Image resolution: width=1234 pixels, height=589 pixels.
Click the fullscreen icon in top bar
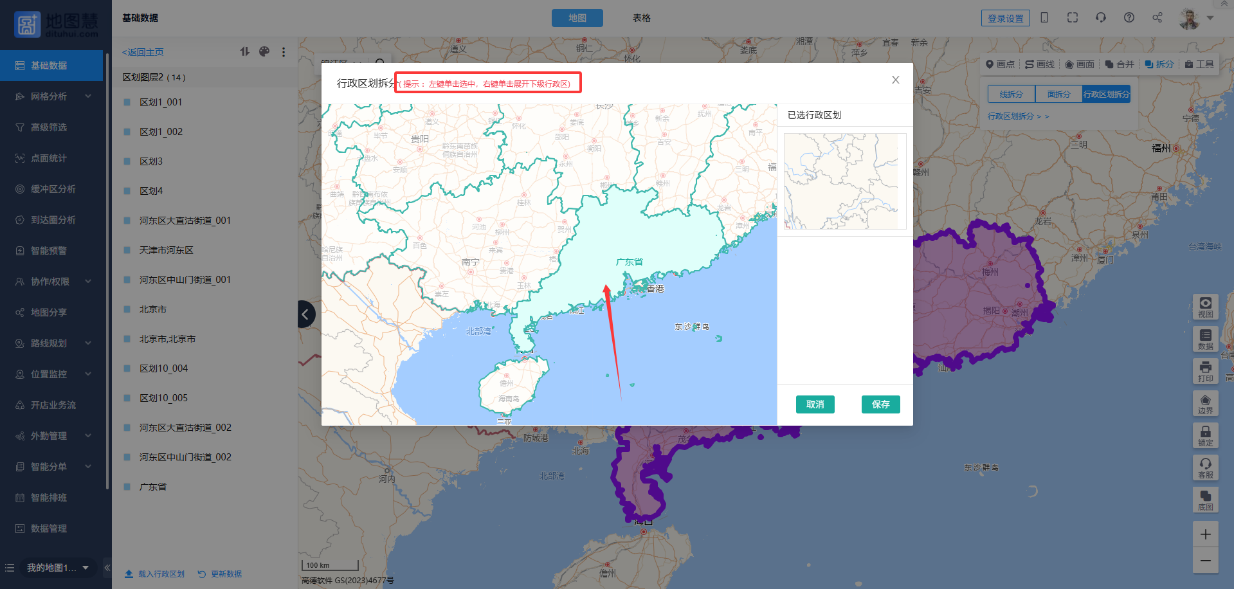tap(1072, 18)
